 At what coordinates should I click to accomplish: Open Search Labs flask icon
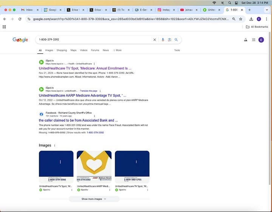246,40
